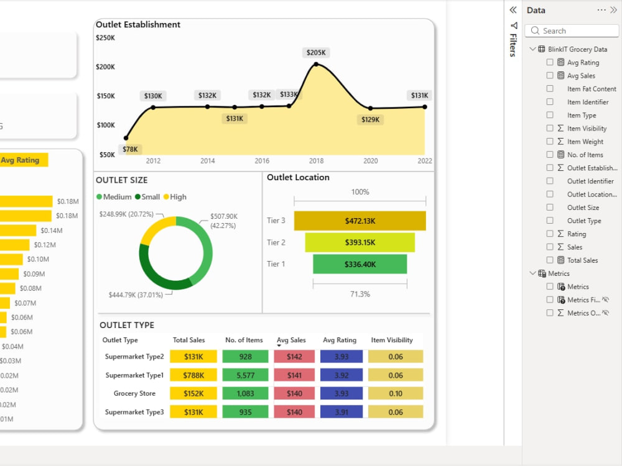622x466 pixels.
Task: Click the BlinkIT Grocery Data table icon
Action: pos(542,49)
